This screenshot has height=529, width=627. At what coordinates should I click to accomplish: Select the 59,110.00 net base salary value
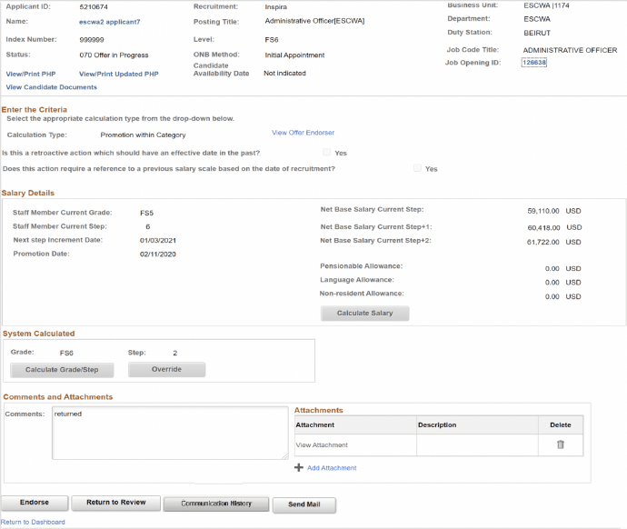point(543,211)
